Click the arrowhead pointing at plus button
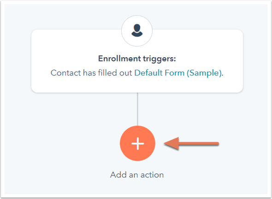Screen dimensions: 272x199 click(171, 144)
